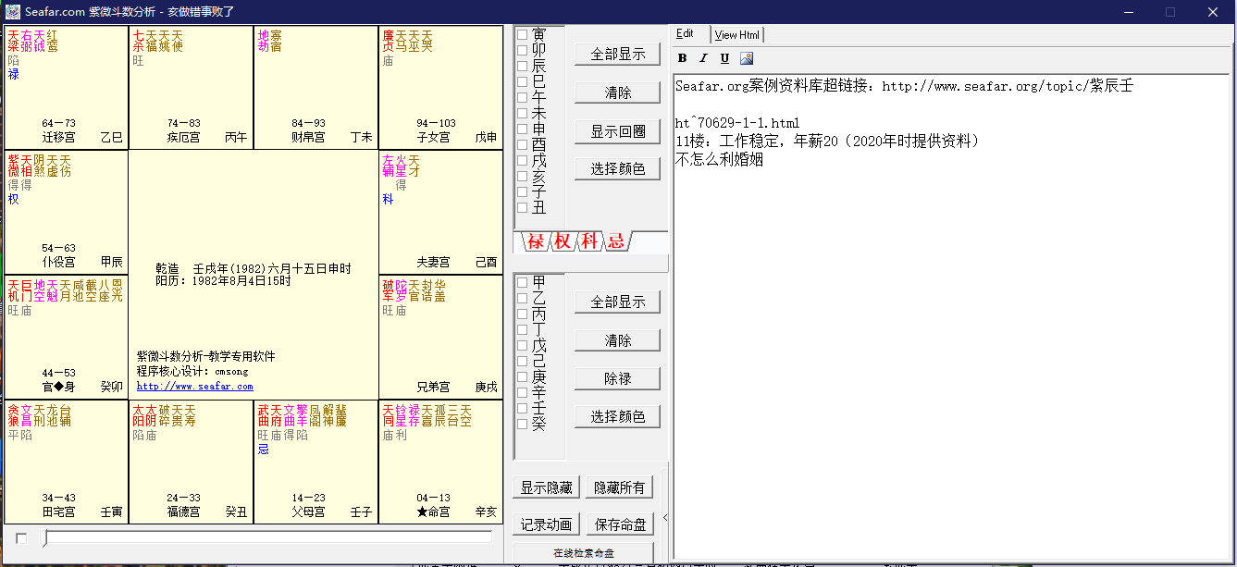
Task: Click the underline formatting icon
Action: [724, 58]
